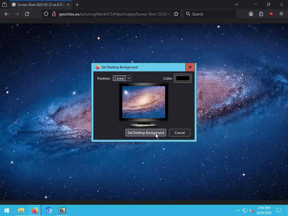Click the muted volume tray icon
288x216 pixels.
pyautogui.click(x=252, y=210)
